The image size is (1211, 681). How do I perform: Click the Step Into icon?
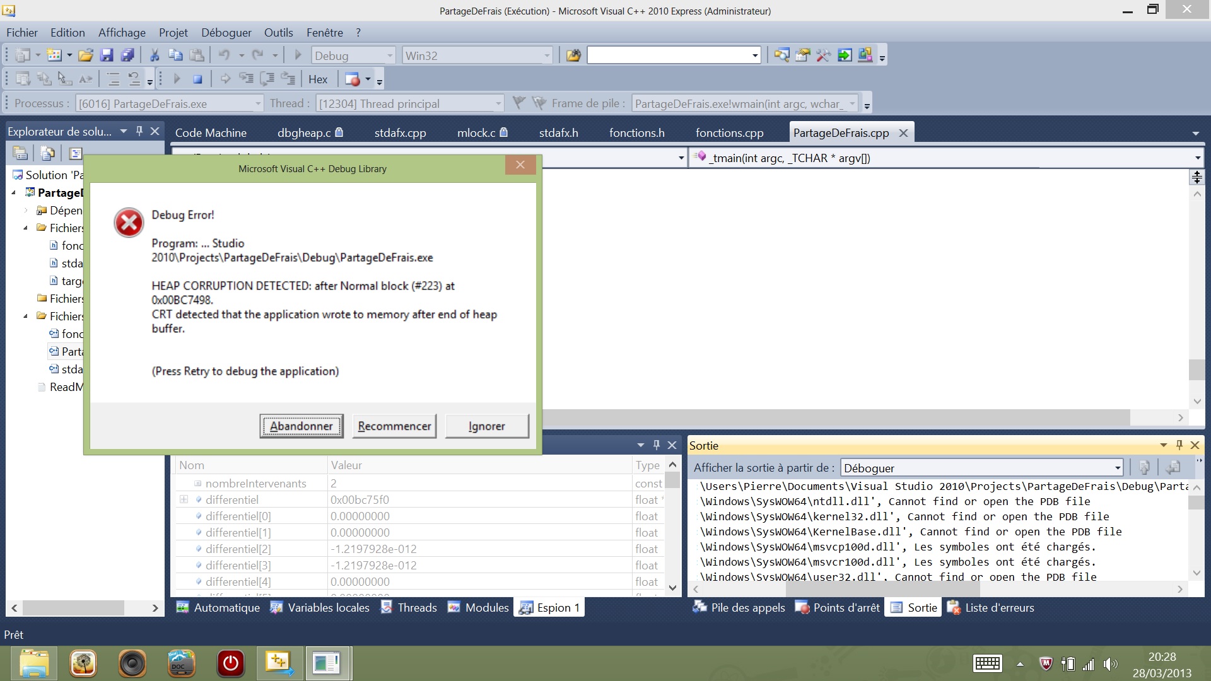tap(246, 79)
